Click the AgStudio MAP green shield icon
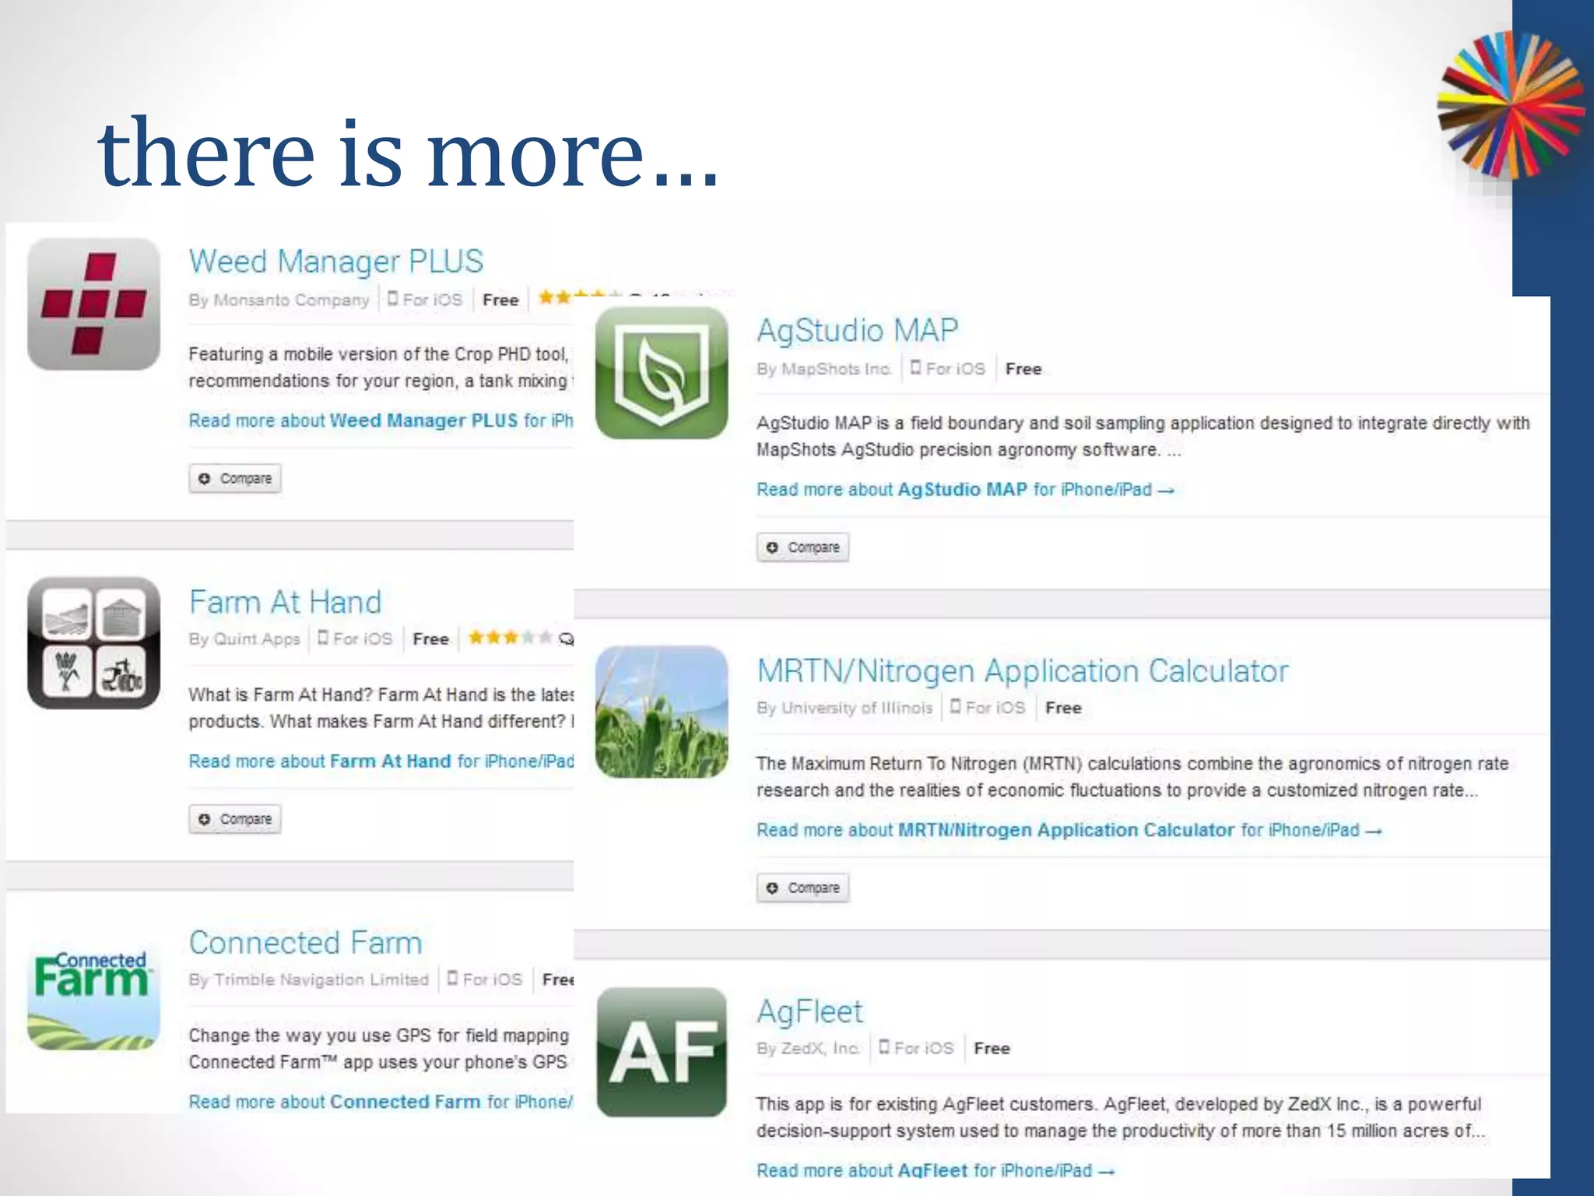Image resolution: width=1594 pixels, height=1196 pixels. (662, 372)
